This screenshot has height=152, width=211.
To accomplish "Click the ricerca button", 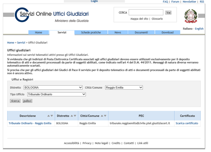I will [x=15, y=101].
